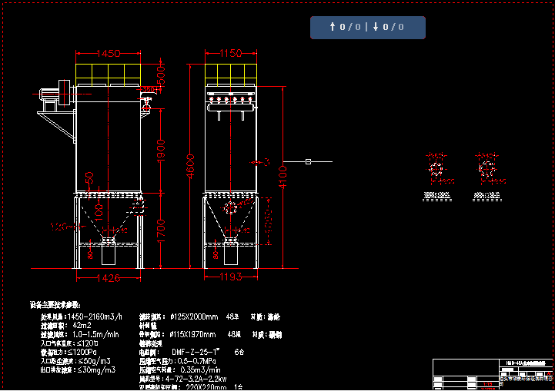Viewport: 555px width, 391px height.
Task: Click the up arrow in the navigation overlay
Action: click(x=332, y=28)
